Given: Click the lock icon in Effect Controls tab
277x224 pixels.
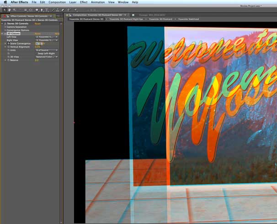Looking at the screenshot, I should [8, 16].
